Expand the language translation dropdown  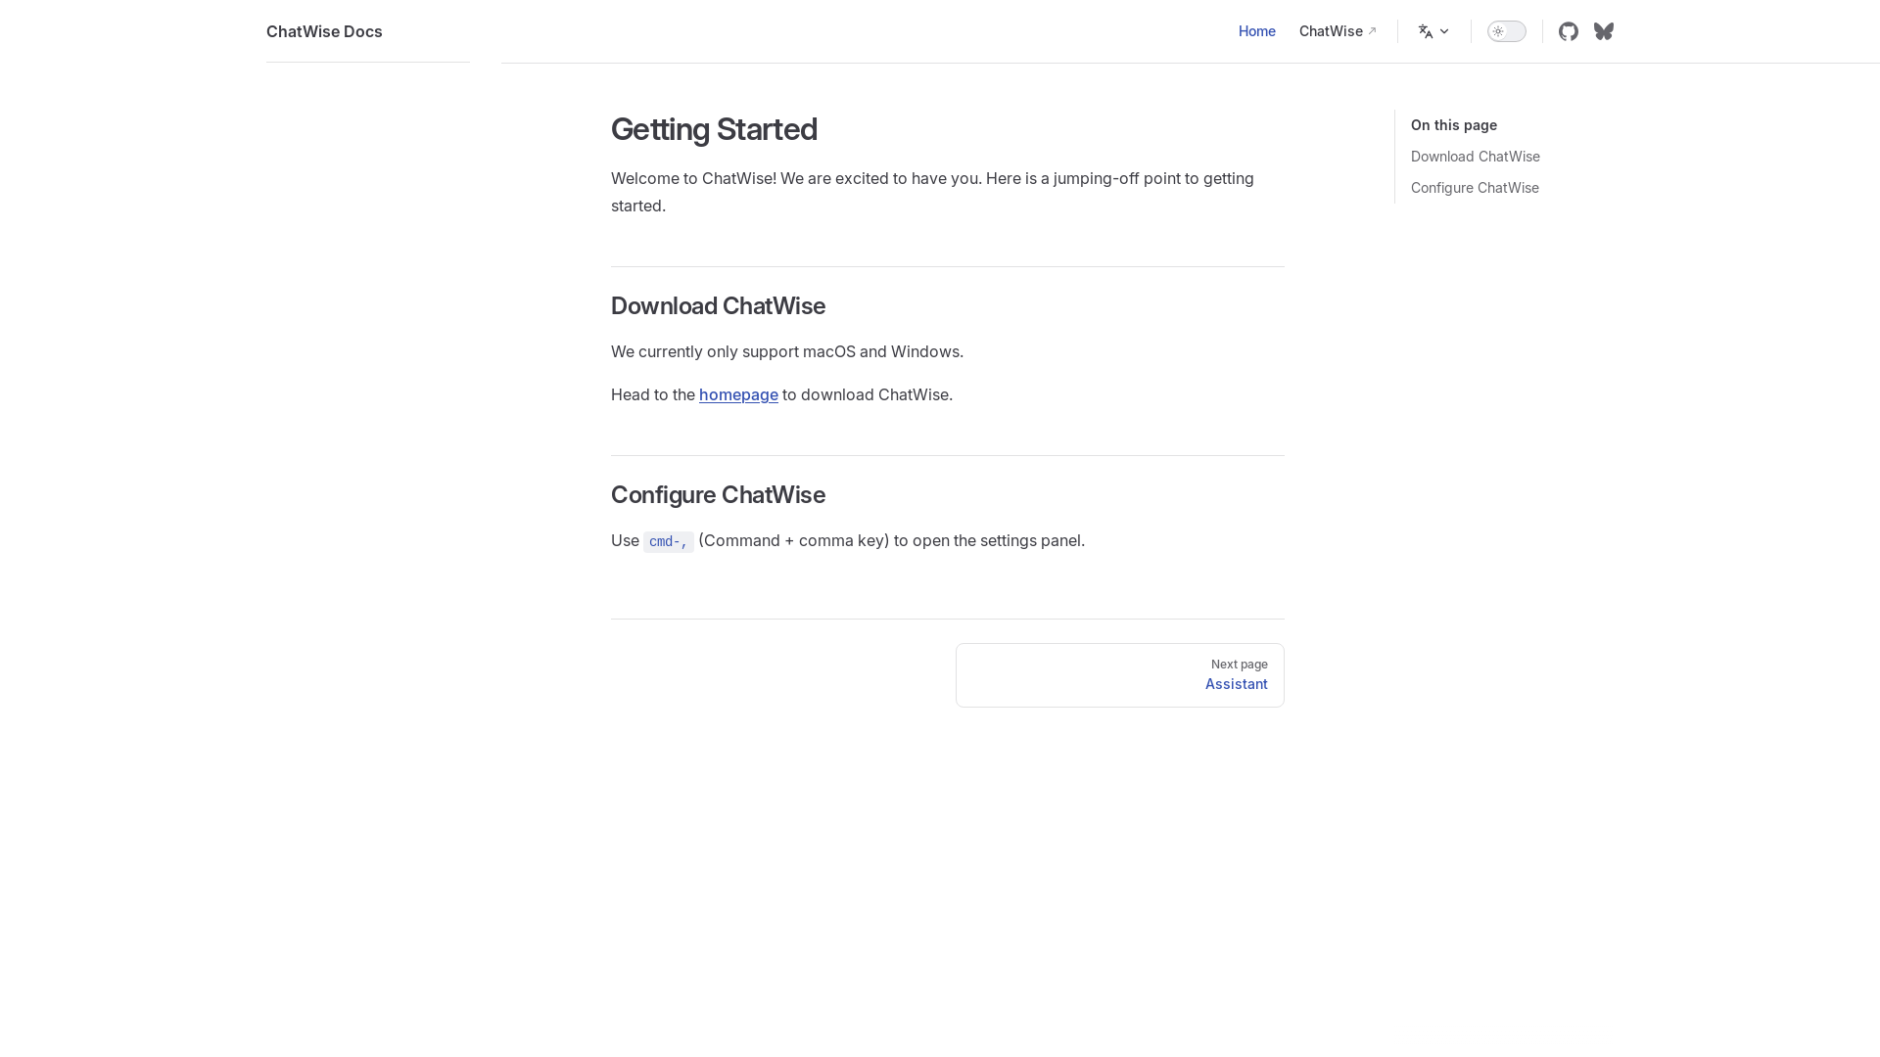tap(1433, 31)
